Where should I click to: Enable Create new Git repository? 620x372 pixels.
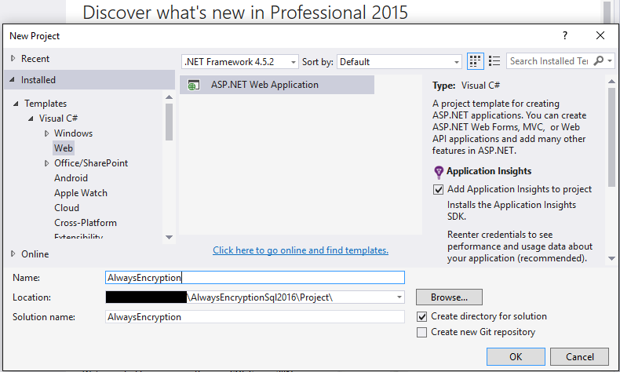pyautogui.click(x=422, y=333)
